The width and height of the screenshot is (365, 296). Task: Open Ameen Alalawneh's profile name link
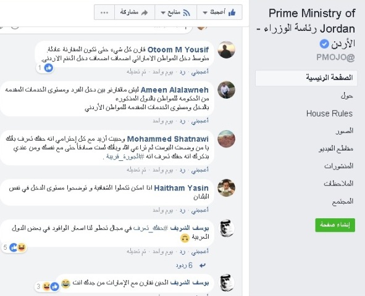point(174,90)
